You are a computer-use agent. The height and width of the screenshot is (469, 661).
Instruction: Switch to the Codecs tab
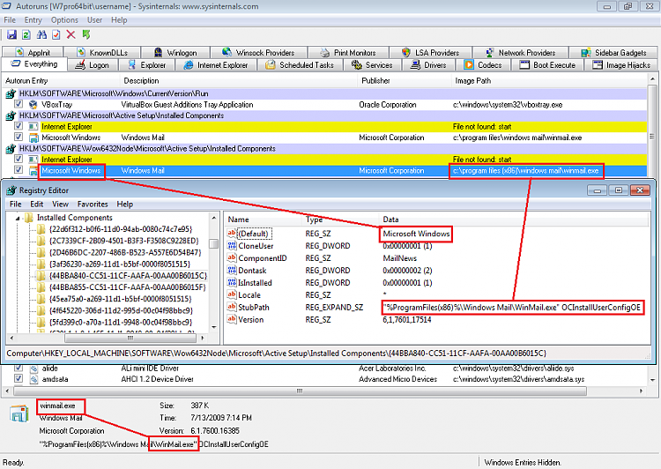483,65
